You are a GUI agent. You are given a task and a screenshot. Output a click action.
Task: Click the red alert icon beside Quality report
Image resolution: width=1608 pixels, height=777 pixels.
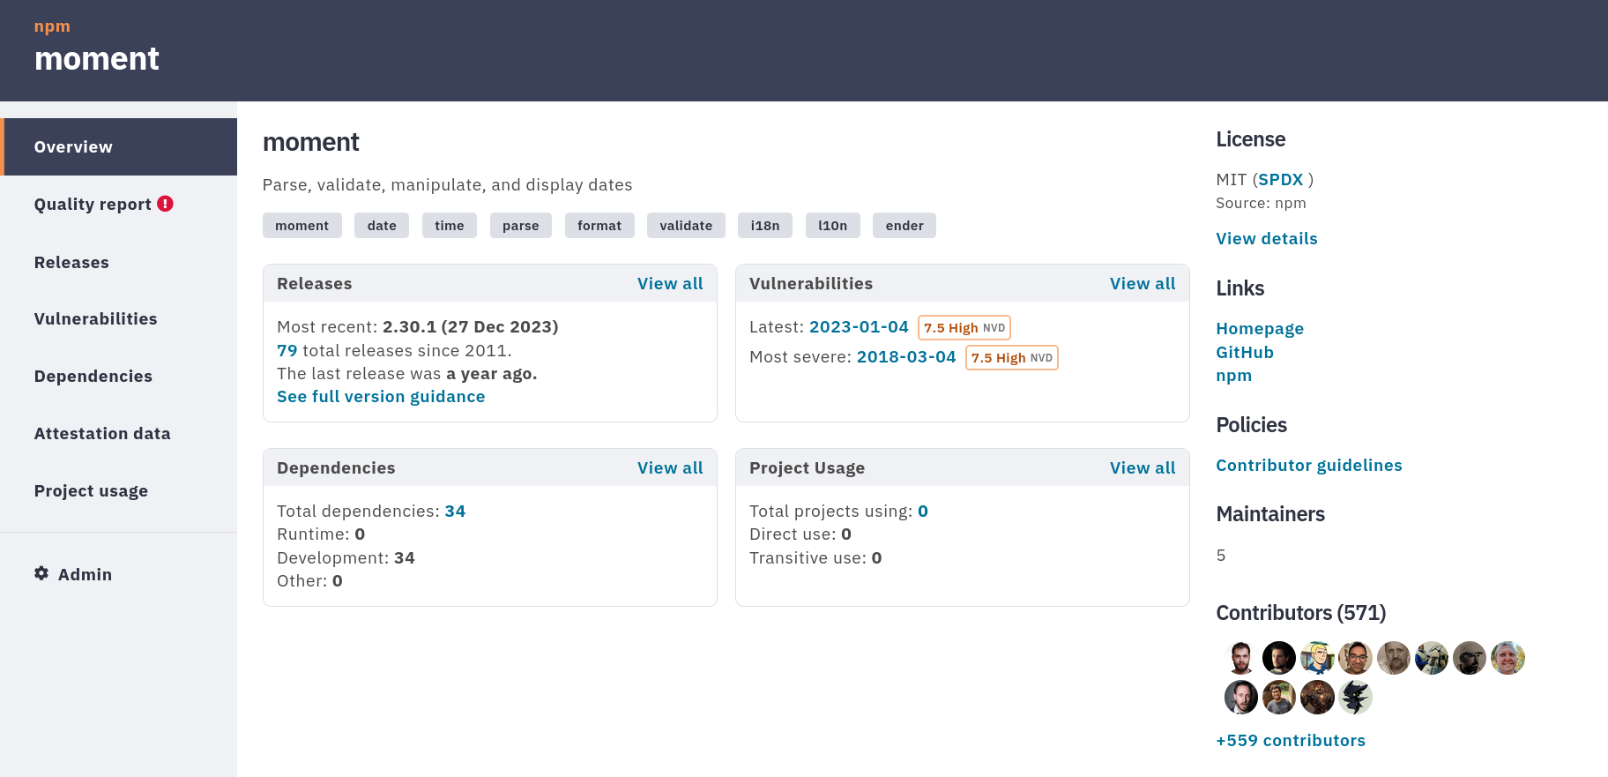165,204
